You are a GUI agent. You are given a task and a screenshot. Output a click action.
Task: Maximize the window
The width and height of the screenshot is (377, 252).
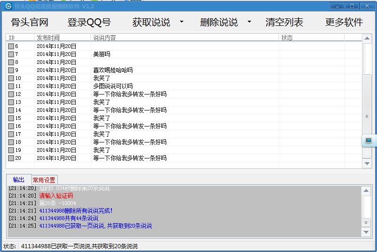352,6
